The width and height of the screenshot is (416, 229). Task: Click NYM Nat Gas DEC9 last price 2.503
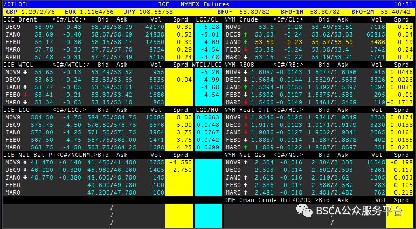pos(264,170)
